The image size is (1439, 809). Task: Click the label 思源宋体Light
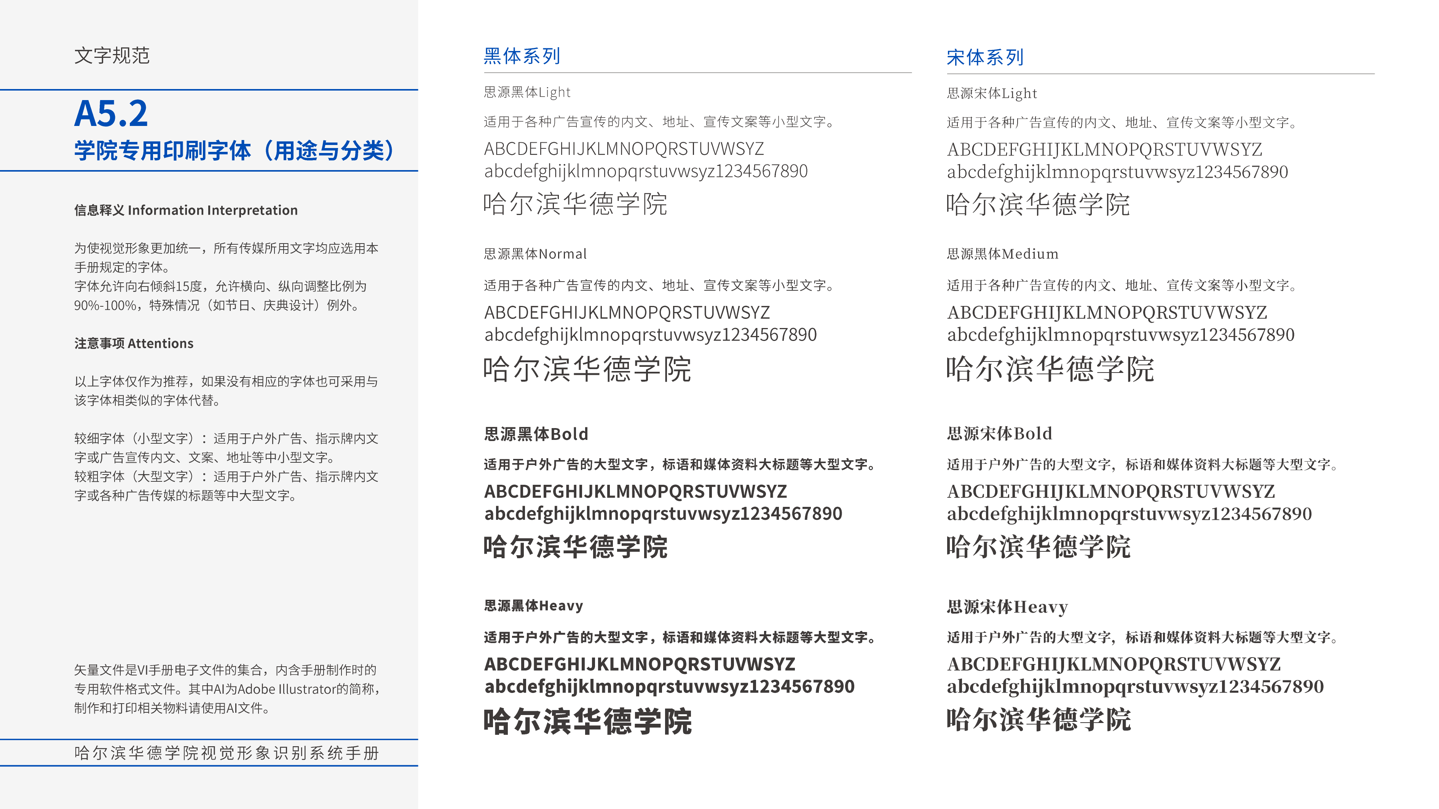[992, 93]
